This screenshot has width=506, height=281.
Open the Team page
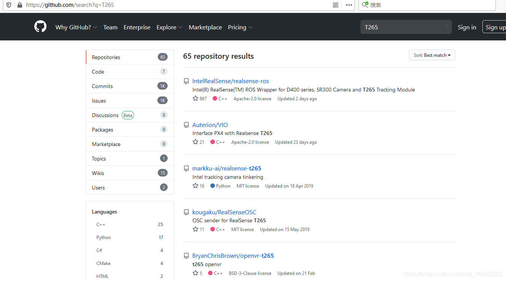click(x=110, y=27)
